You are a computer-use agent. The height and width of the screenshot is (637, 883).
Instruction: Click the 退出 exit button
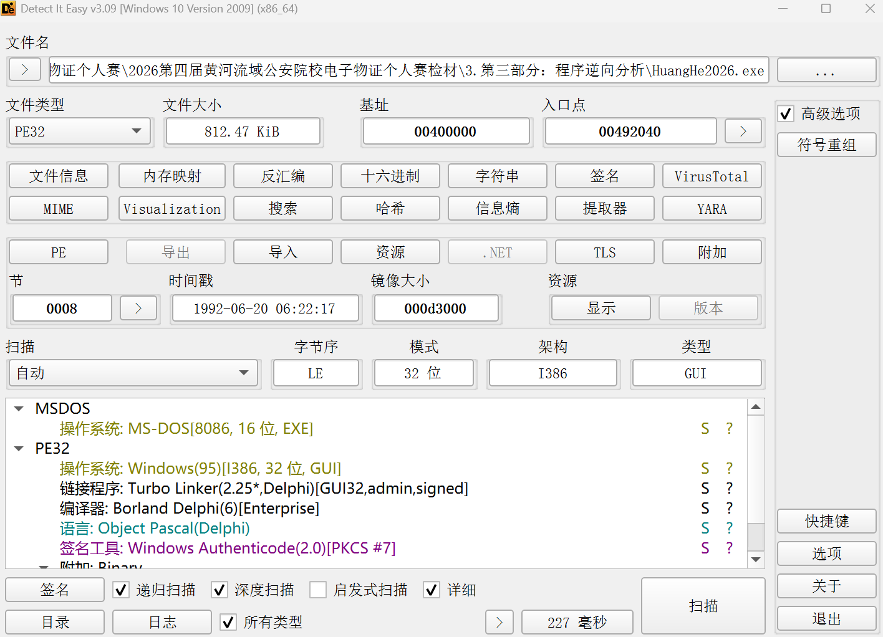pyautogui.click(x=827, y=618)
